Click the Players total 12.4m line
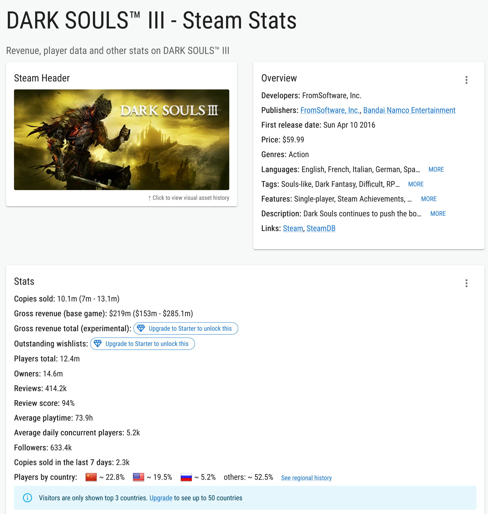This screenshot has width=488, height=514. pyautogui.click(x=47, y=359)
